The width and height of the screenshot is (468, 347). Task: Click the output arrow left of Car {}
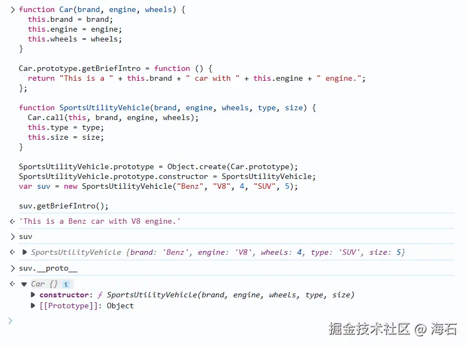pos(12,284)
